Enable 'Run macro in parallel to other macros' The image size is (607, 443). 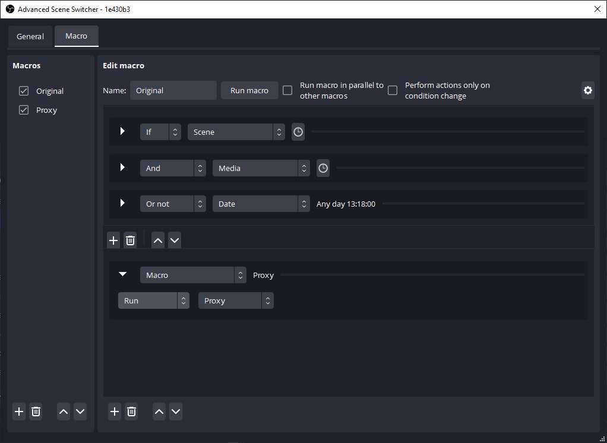(x=287, y=90)
